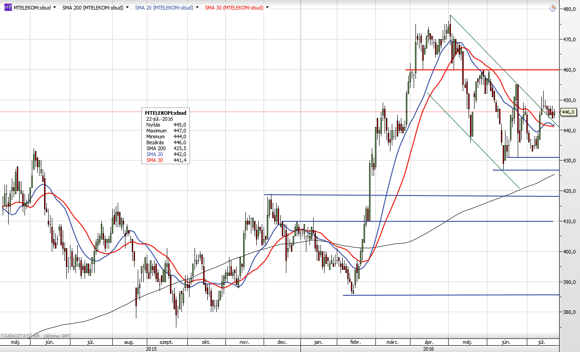
Task: Click the 22-júl.-2016 date in the info box
Action: point(160,118)
